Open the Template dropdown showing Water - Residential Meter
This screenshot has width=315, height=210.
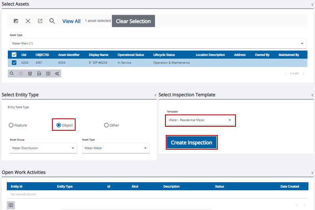click(x=230, y=120)
